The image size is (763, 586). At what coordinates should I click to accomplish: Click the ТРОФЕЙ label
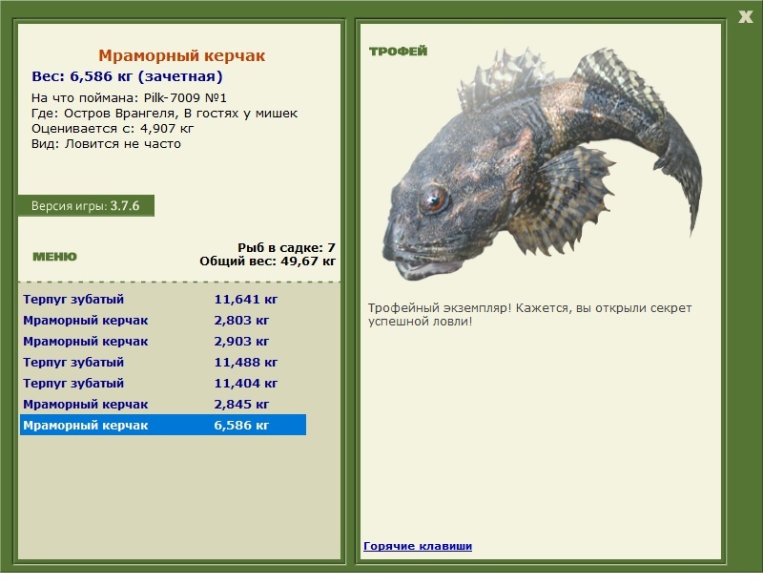[398, 52]
